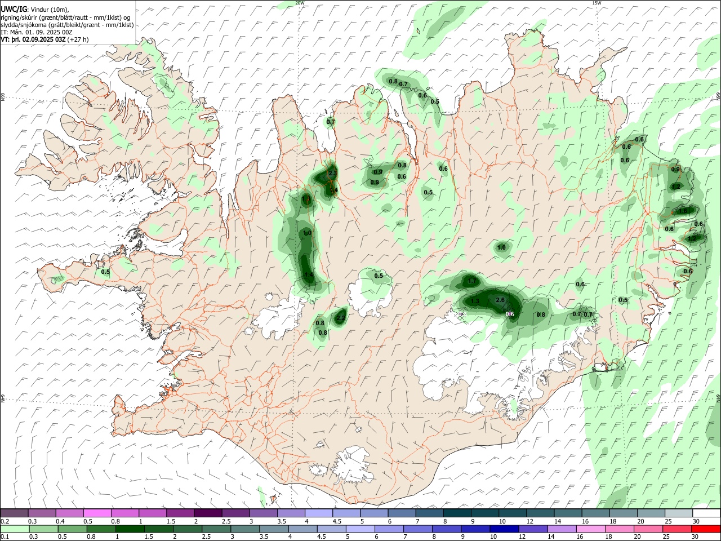Pick the light gray 25 swatch in upper legend row
The width and height of the screenshot is (721, 541).
click(679, 513)
